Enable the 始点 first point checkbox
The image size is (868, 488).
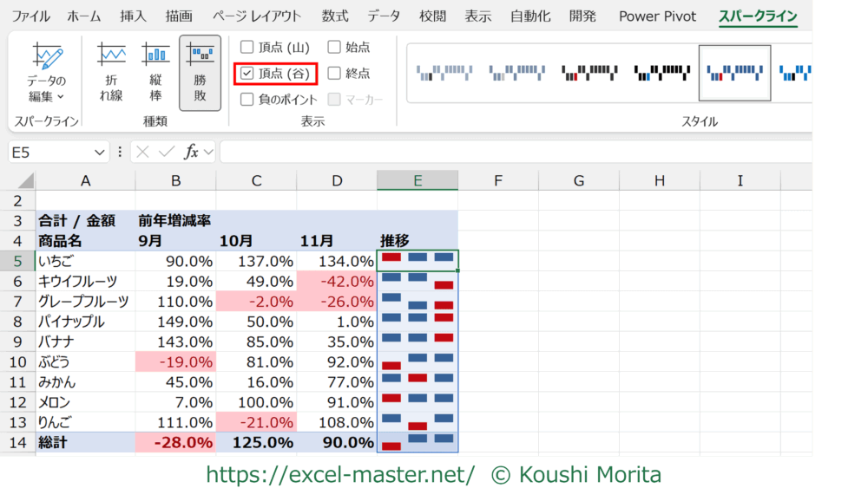pos(334,47)
